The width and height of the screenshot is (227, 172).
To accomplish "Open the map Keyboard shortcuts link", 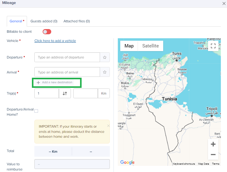I will [184, 164].
